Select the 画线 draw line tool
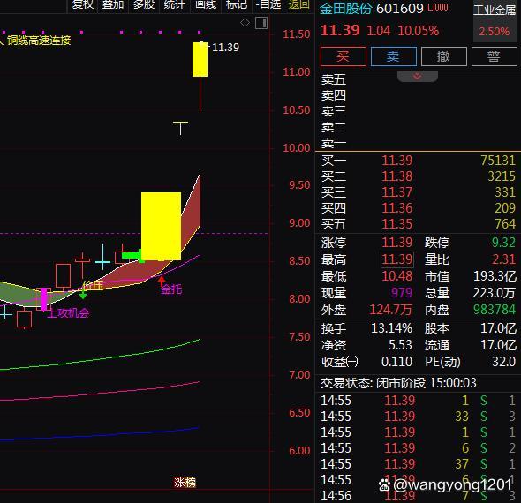The height and width of the screenshot is (503, 521). click(206, 4)
